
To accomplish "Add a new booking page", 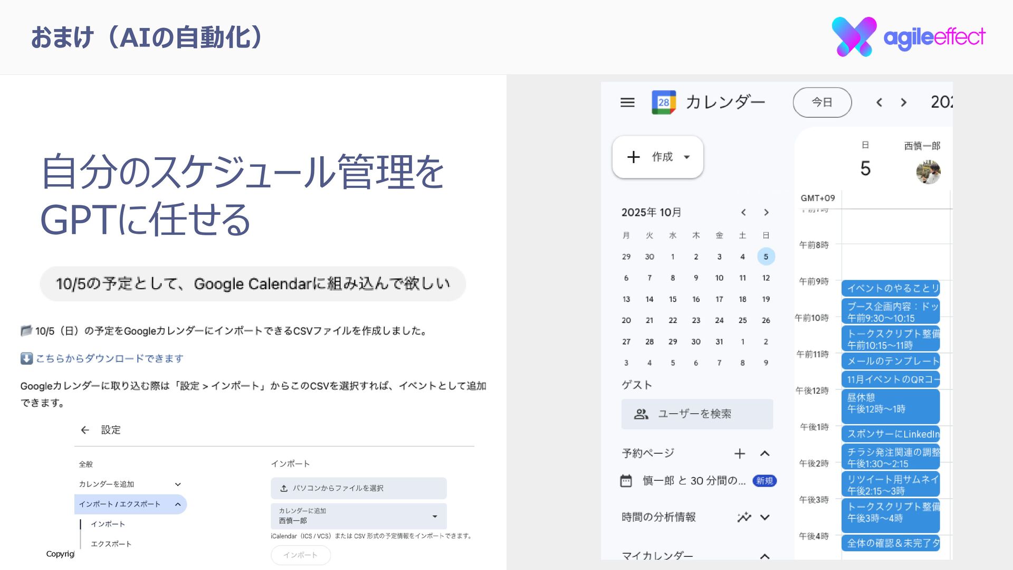I will (740, 453).
